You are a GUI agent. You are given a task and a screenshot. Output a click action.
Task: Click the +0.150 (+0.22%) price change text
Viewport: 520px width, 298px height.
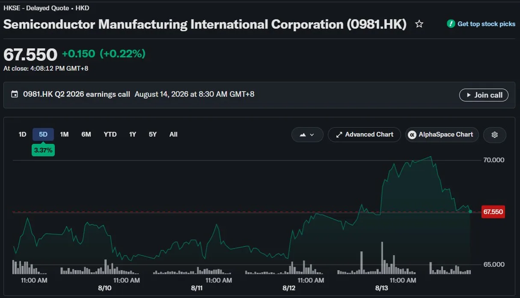click(104, 54)
